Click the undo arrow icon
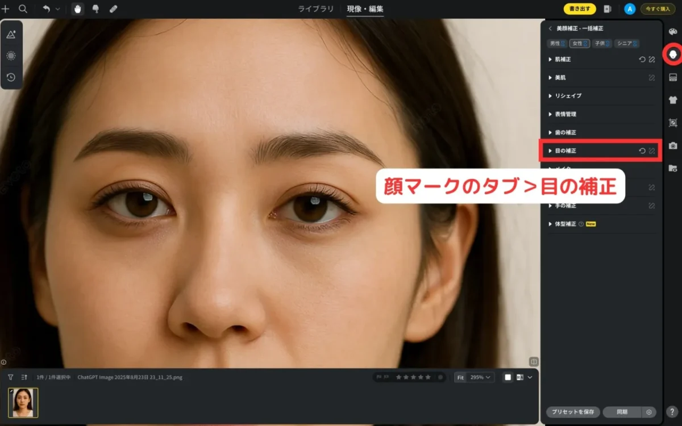 pos(47,9)
